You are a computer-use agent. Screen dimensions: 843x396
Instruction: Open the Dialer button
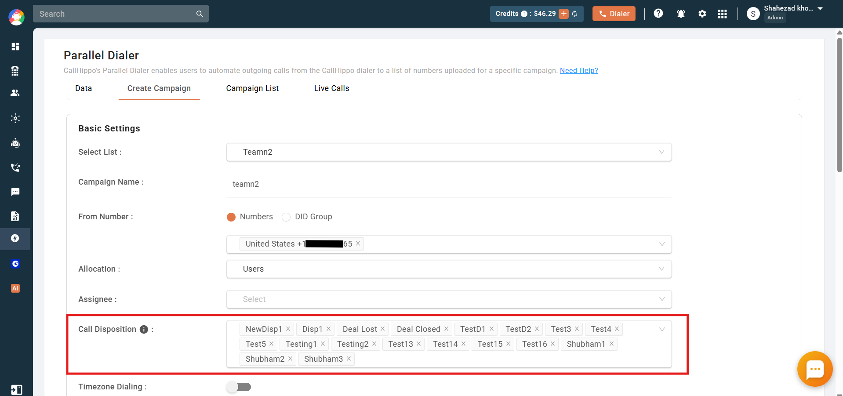[614, 14]
